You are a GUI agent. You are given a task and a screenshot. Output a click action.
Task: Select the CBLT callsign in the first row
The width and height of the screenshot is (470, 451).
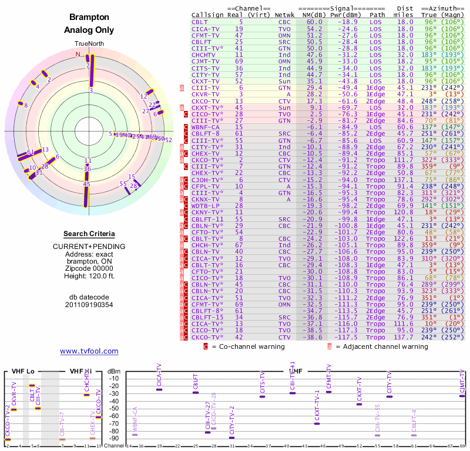pyautogui.click(x=200, y=22)
